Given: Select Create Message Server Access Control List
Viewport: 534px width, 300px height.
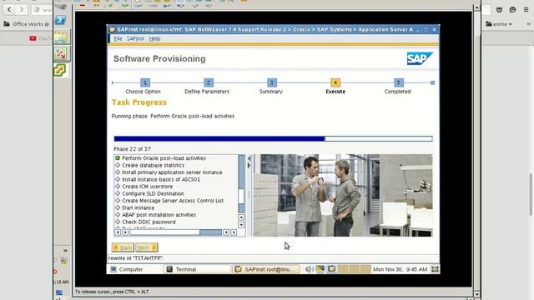Looking at the screenshot, I should (x=173, y=201).
